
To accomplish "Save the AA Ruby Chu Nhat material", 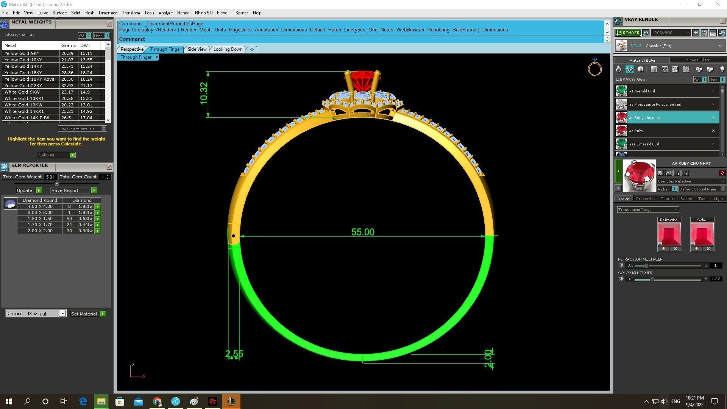I will 660,173.
